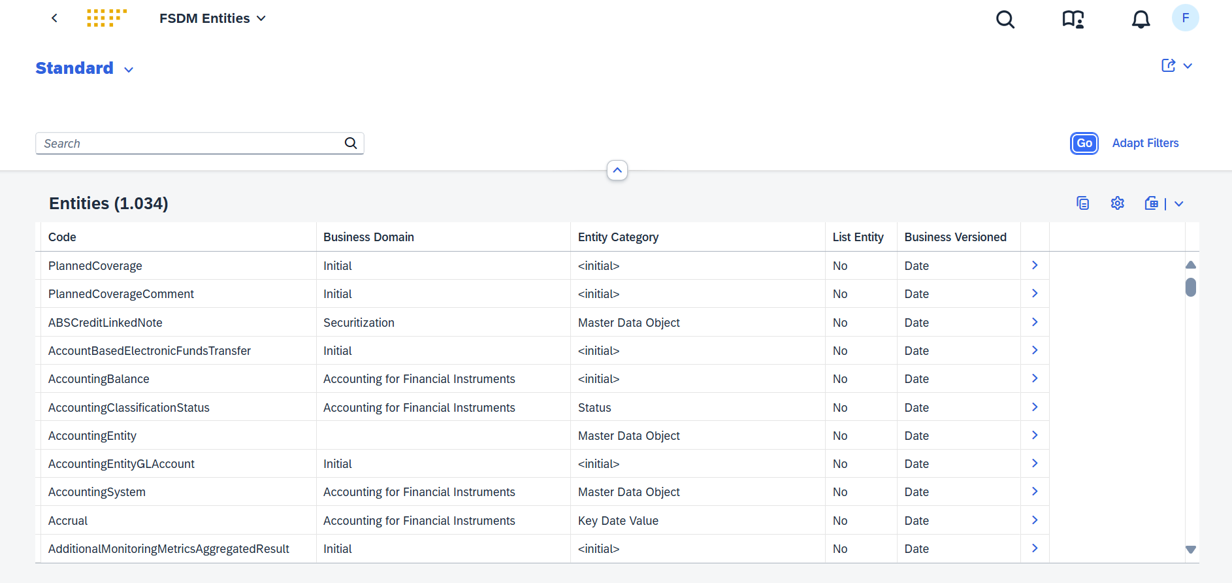Open table settings gear
This screenshot has width=1232, height=583.
click(x=1118, y=203)
